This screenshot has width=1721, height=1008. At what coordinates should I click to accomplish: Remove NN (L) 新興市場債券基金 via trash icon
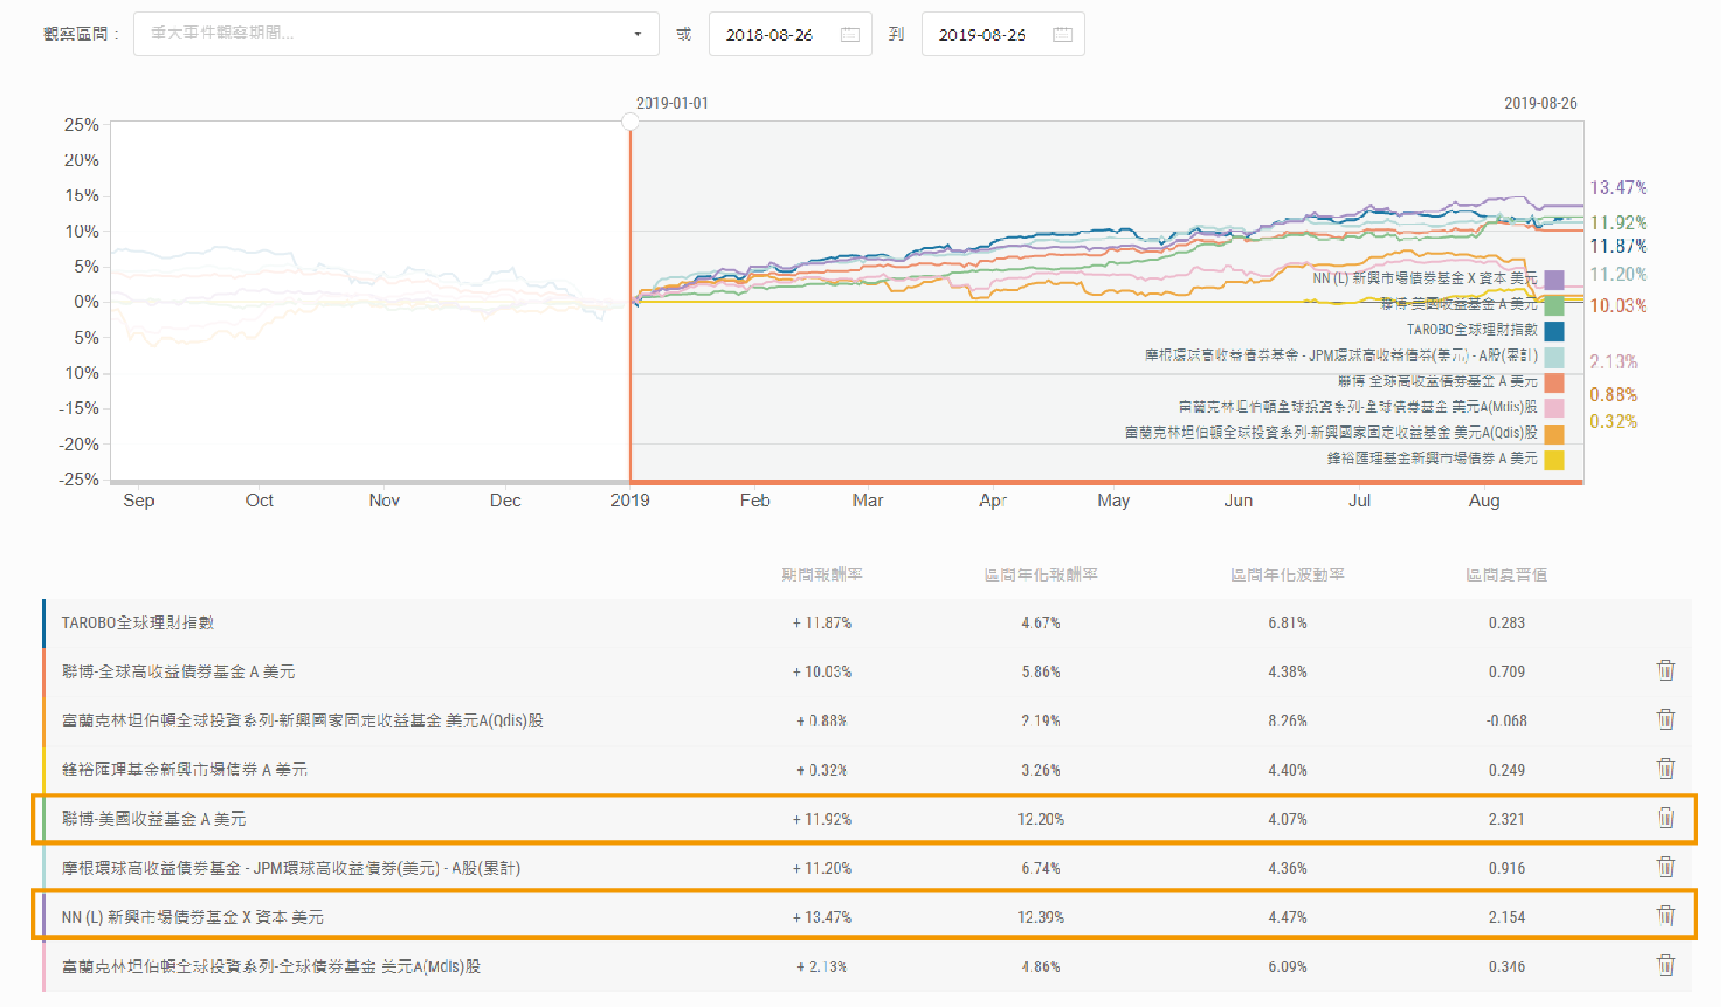click(x=1665, y=917)
